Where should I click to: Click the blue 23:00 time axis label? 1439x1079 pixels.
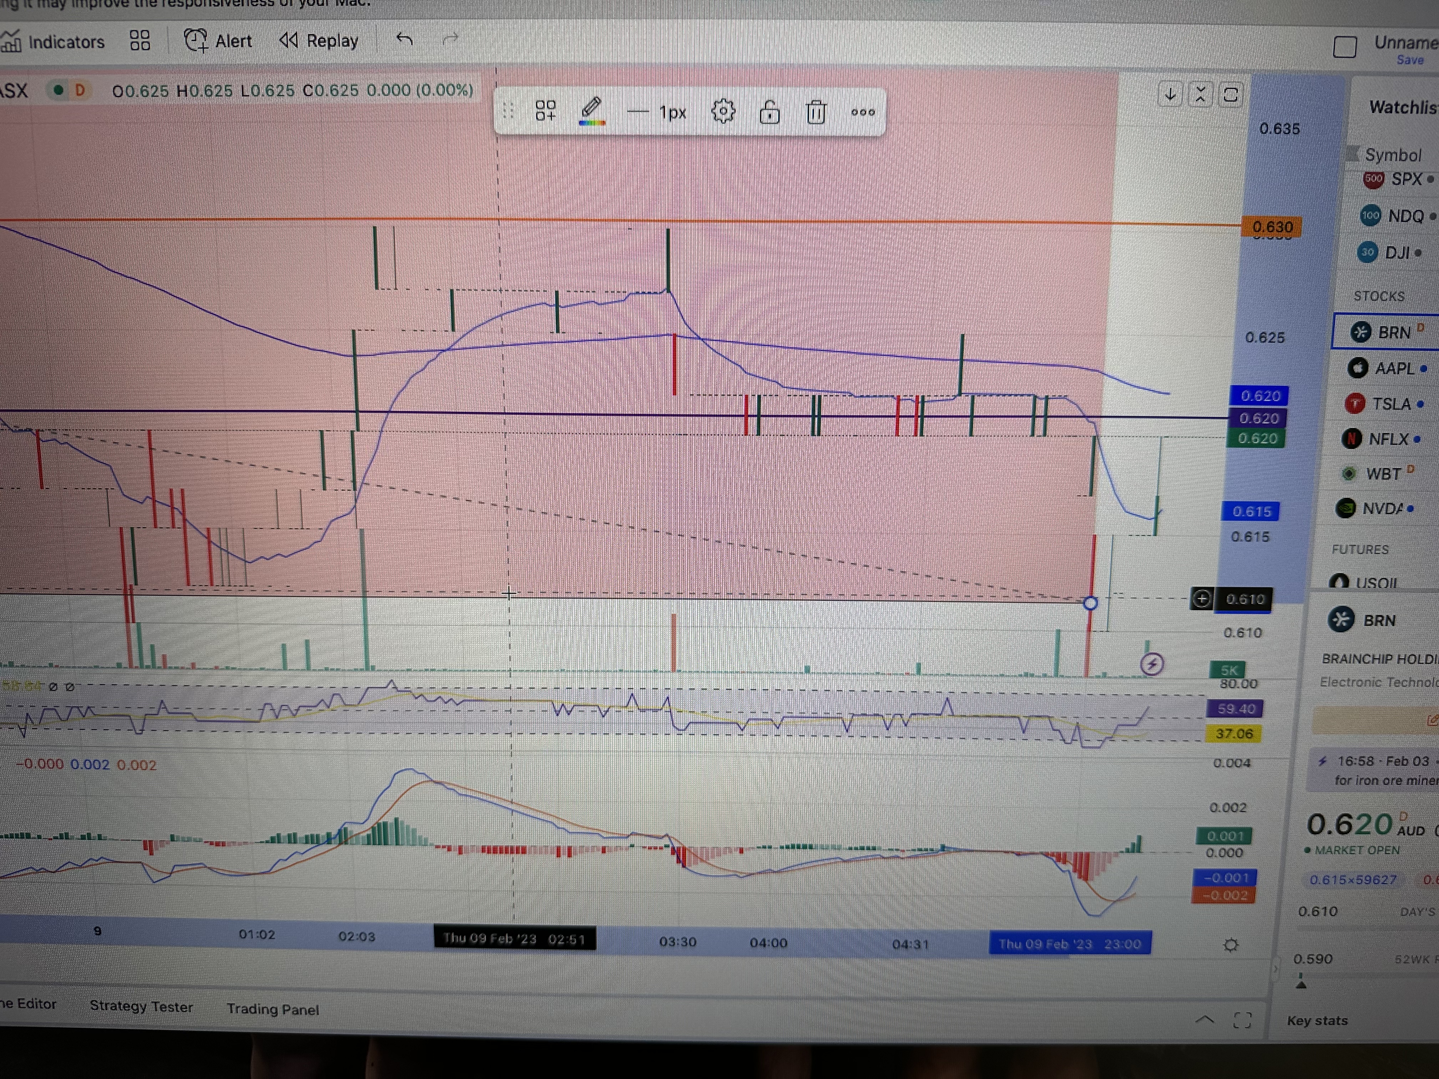tap(1070, 944)
